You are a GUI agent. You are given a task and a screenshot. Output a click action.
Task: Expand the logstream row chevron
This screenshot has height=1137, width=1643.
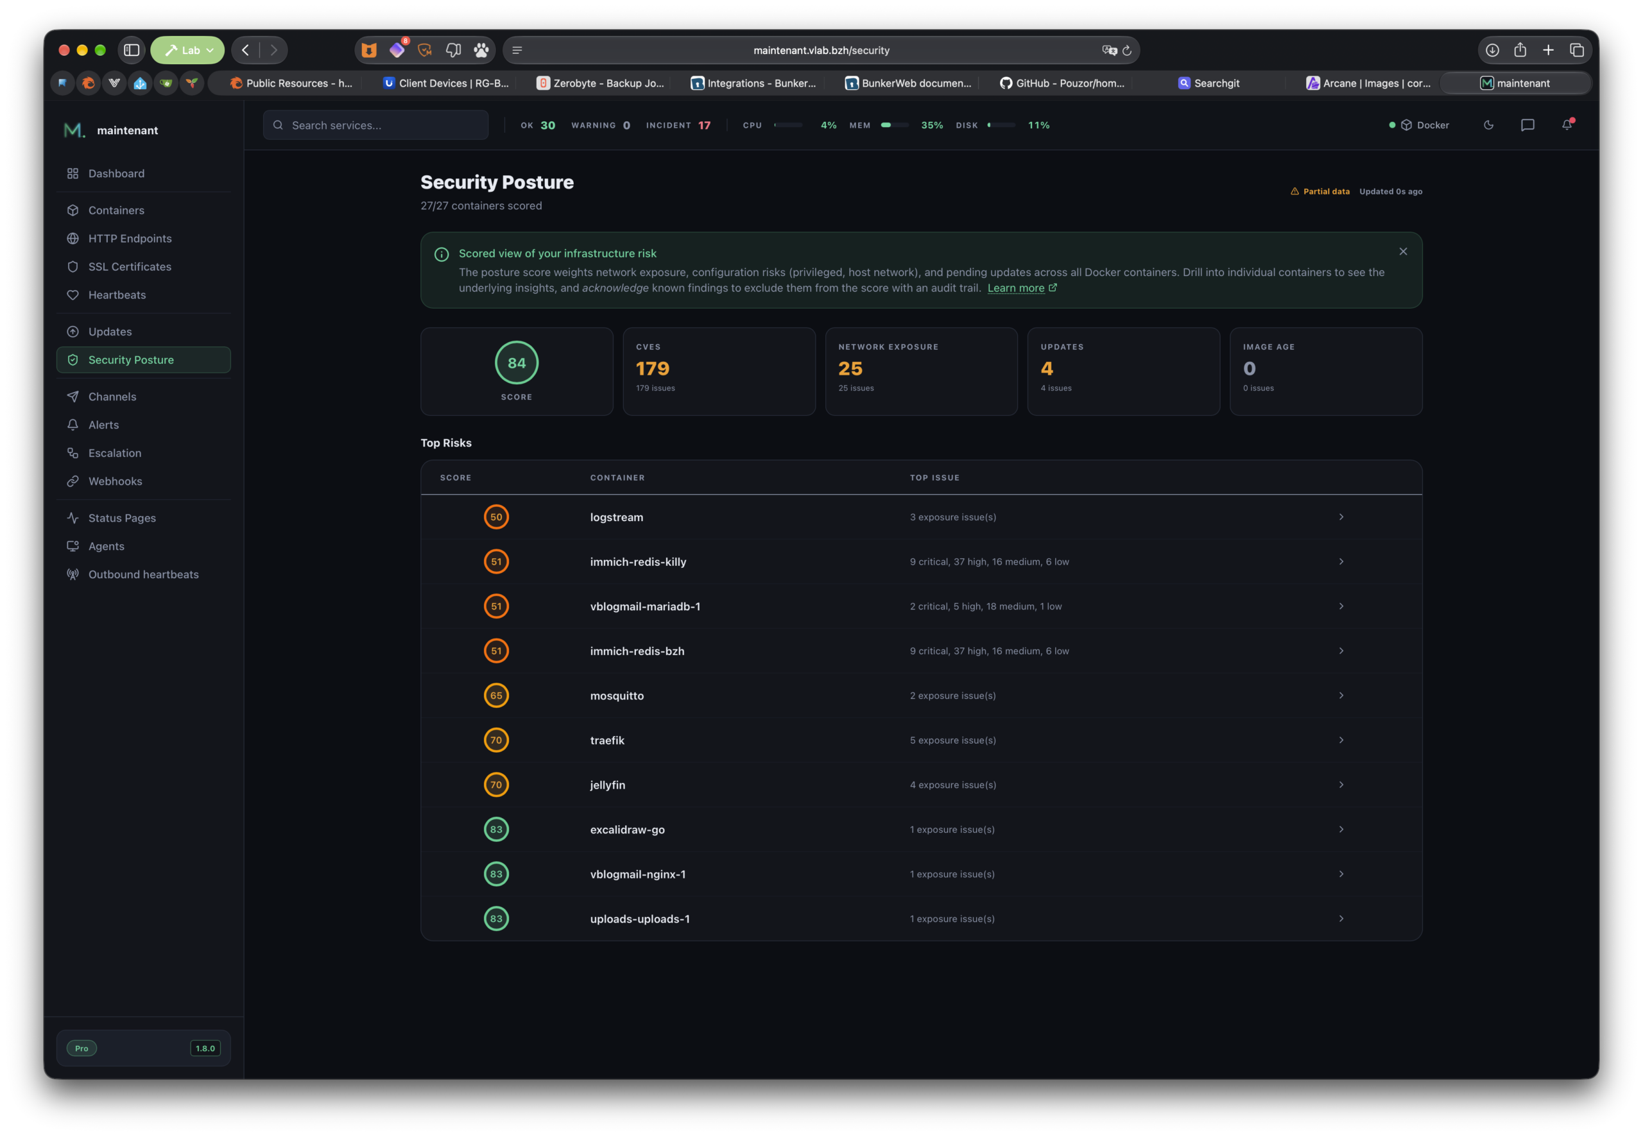pos(1341,517)
